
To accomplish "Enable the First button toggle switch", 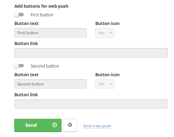I will pyautogui.click(x=19, y=15).
